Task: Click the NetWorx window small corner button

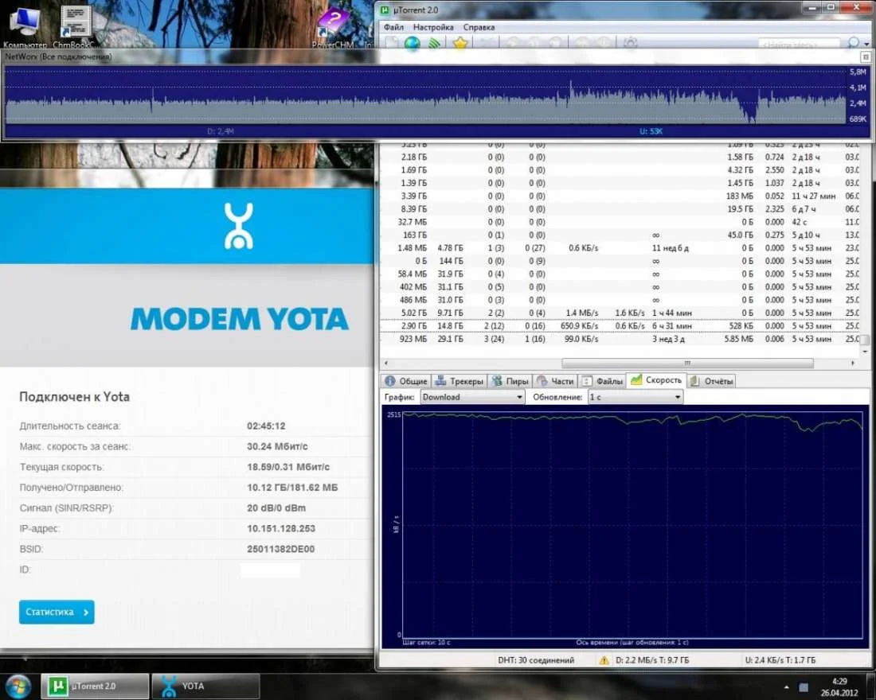Action: pos(866,57)
